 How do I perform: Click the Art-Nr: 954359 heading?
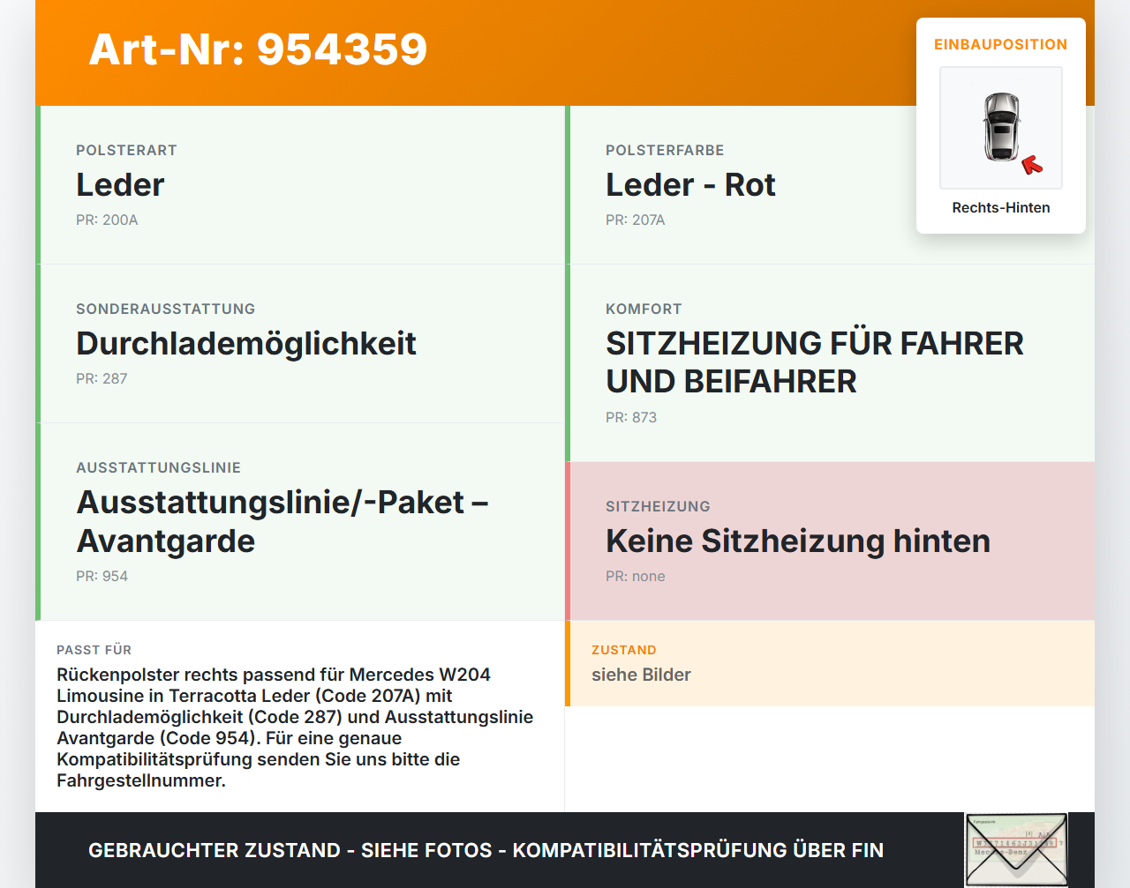pyautogui.click(x=258, y=51)
